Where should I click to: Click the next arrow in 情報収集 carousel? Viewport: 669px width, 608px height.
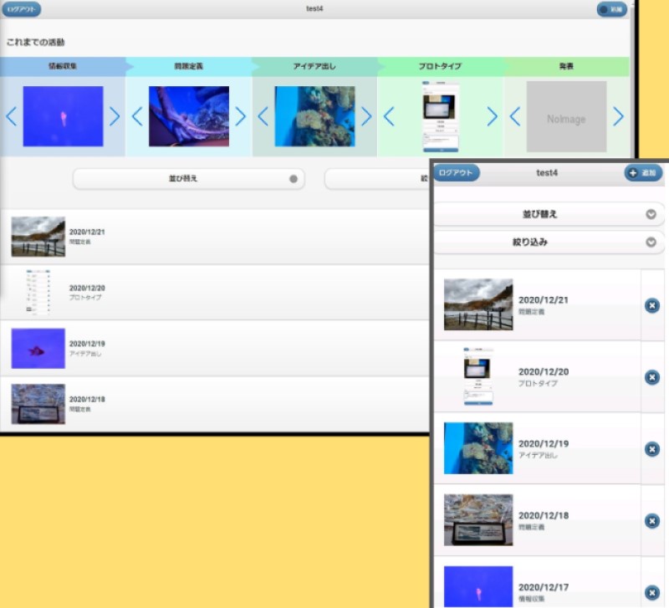coord(115,116)
